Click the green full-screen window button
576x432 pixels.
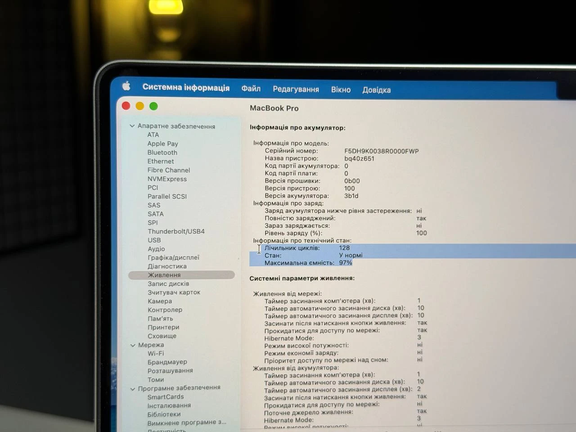click(x=153, y=106)
